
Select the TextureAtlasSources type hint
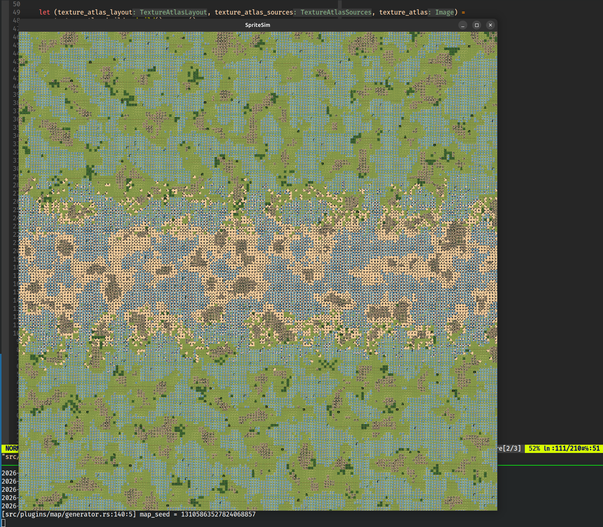point(336,12)
